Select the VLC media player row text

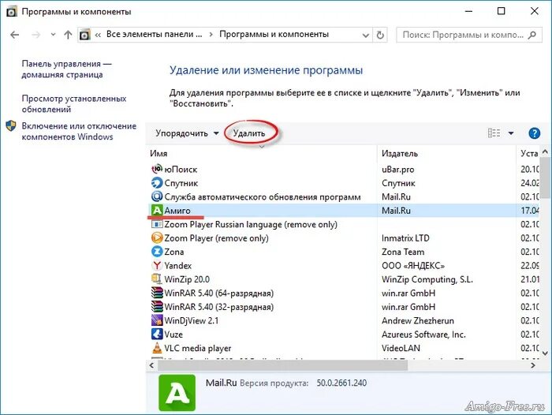[x=197, y=348]
